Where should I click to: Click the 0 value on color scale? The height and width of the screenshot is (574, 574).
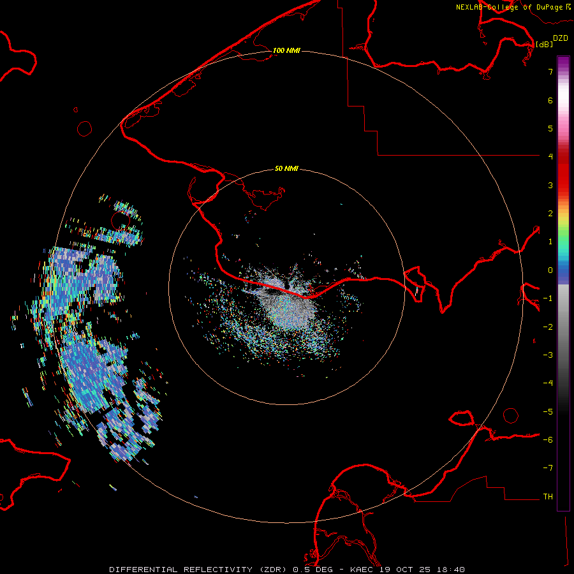click(550, 270)
